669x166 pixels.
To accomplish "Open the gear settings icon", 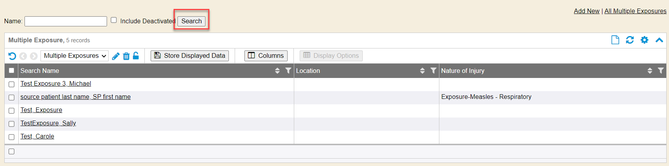I will click(x=644, y=40).
